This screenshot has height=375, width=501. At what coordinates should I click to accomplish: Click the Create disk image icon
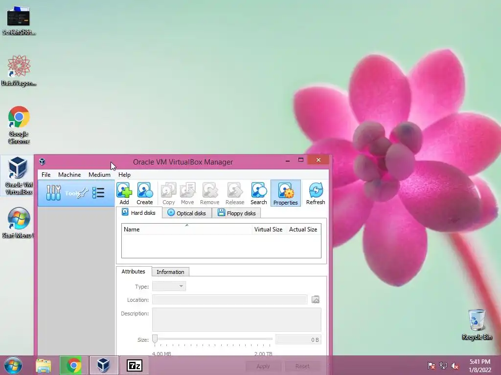tap(145, 193)
